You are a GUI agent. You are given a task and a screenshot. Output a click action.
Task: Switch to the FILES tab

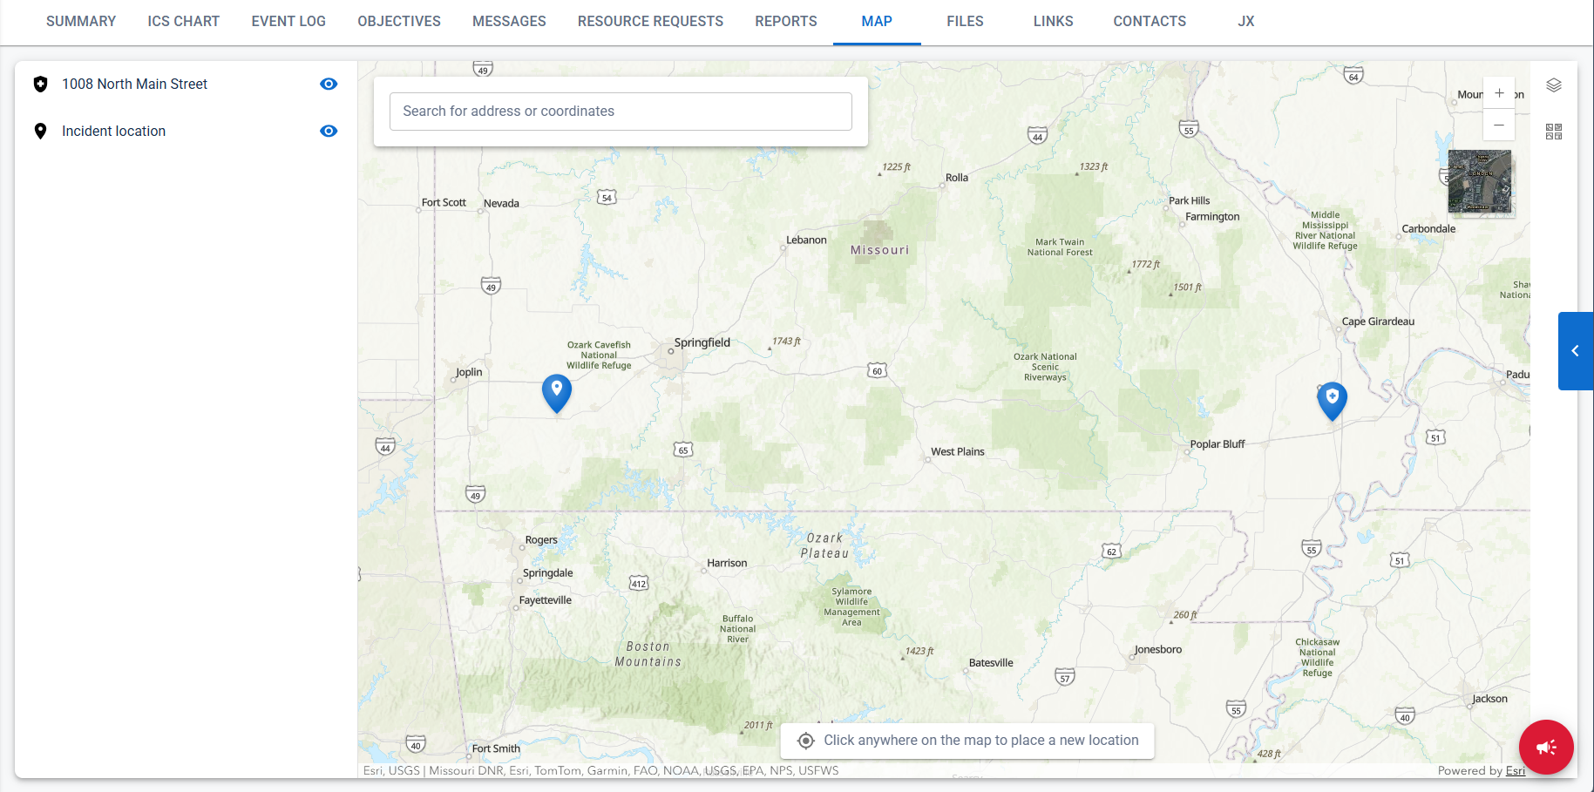click(965, 22)
